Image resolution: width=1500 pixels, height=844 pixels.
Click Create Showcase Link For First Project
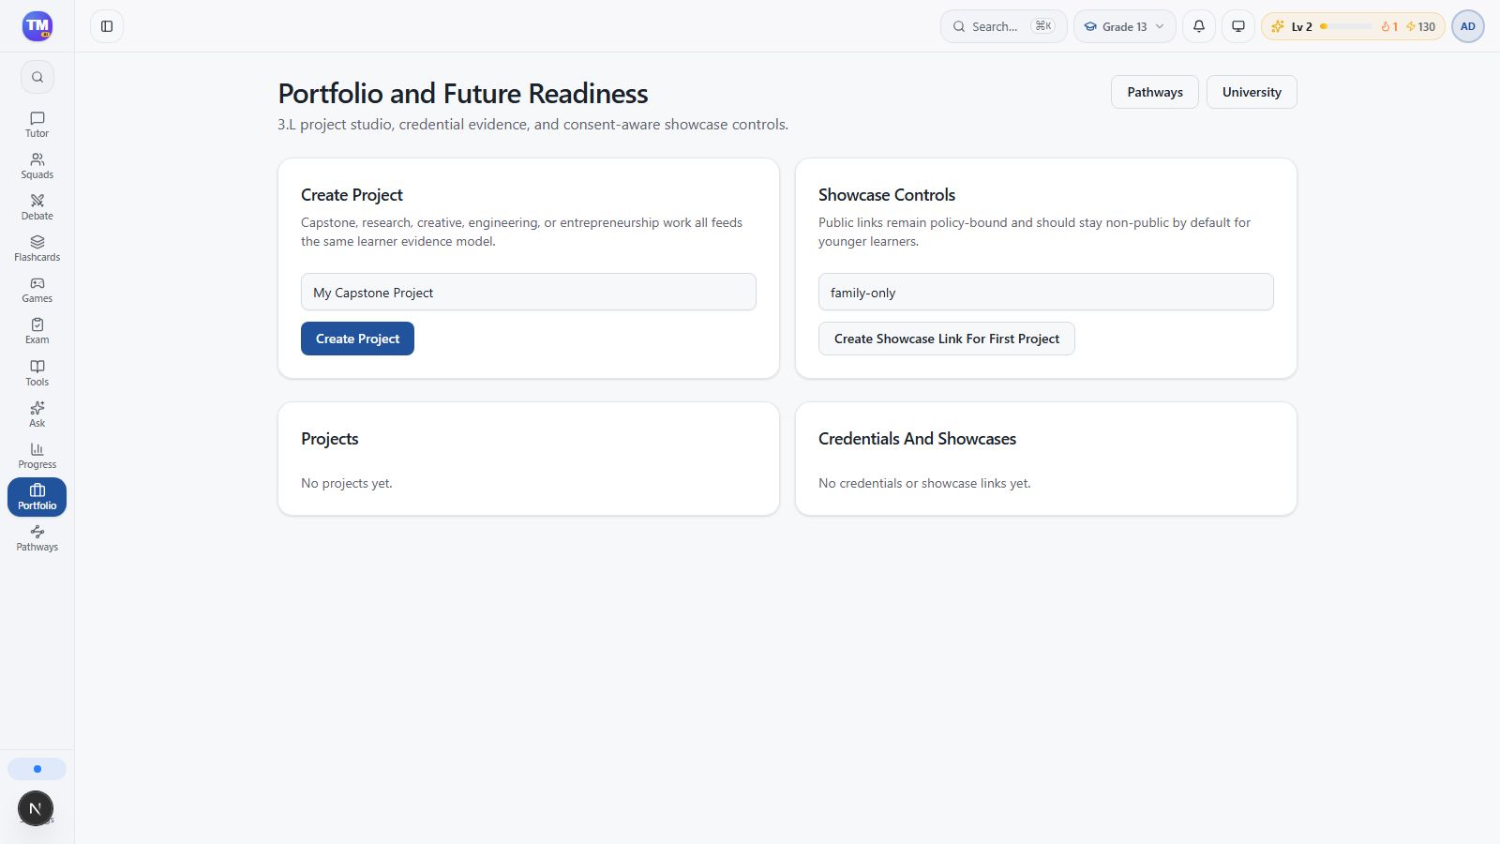tap(947, 339)
